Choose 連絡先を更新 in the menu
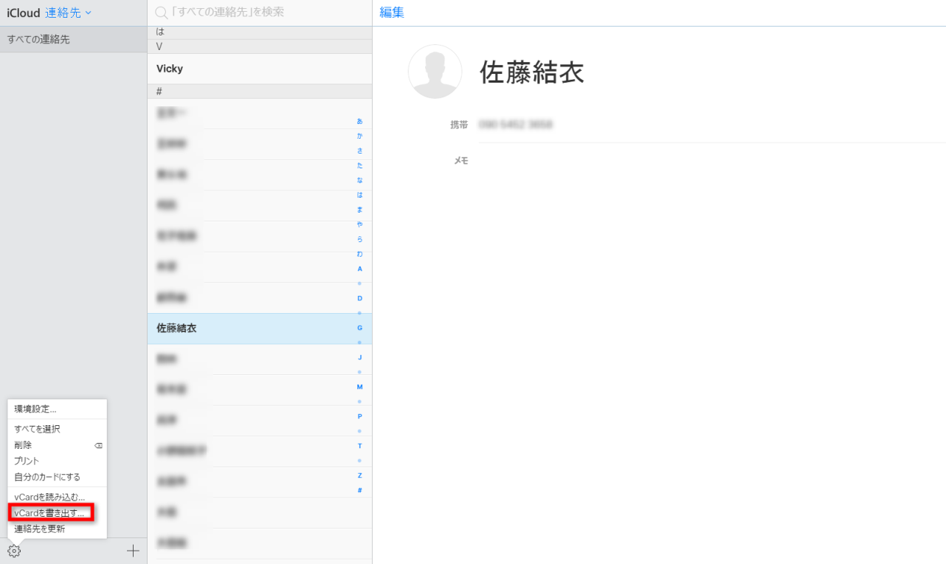This screenshot has width=946, height=564. [x=57, y=529]
